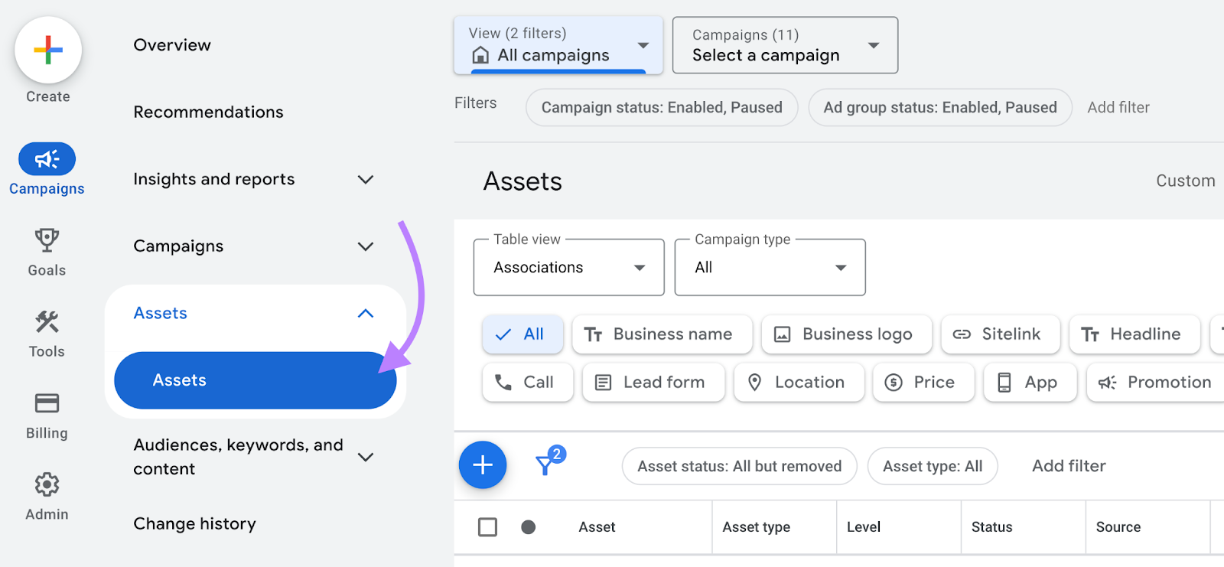Click Ad group status: Enabled, Paused filter chip
This screenshot has height=567, width=1224.
tap(940, 108)
